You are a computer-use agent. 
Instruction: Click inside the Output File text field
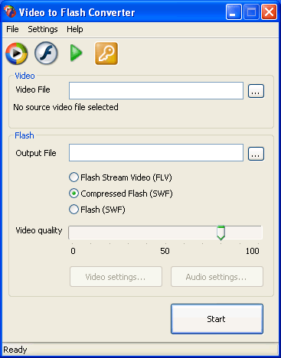pos(156,153)
